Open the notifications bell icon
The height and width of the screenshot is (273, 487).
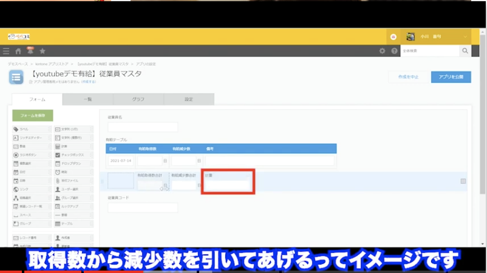click(x=30, y=51)
